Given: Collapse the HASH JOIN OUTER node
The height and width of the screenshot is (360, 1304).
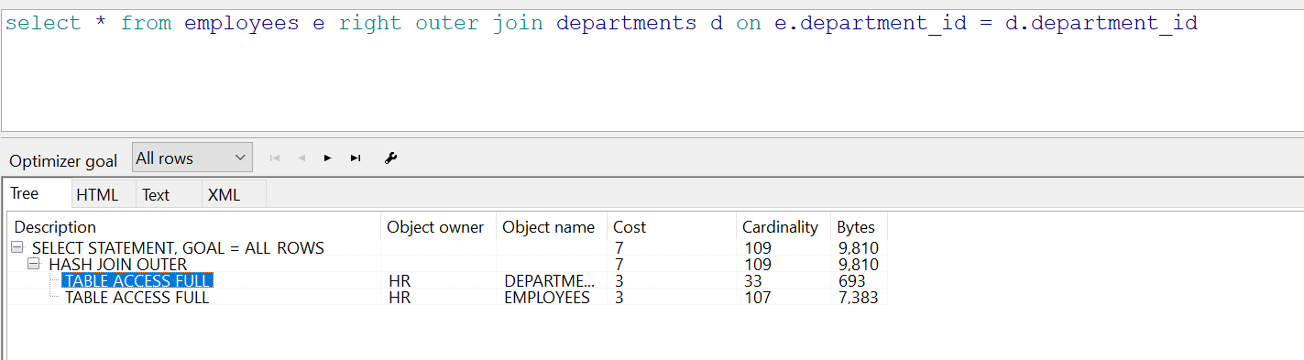Looking at the screenshot, I should [35, 264].
